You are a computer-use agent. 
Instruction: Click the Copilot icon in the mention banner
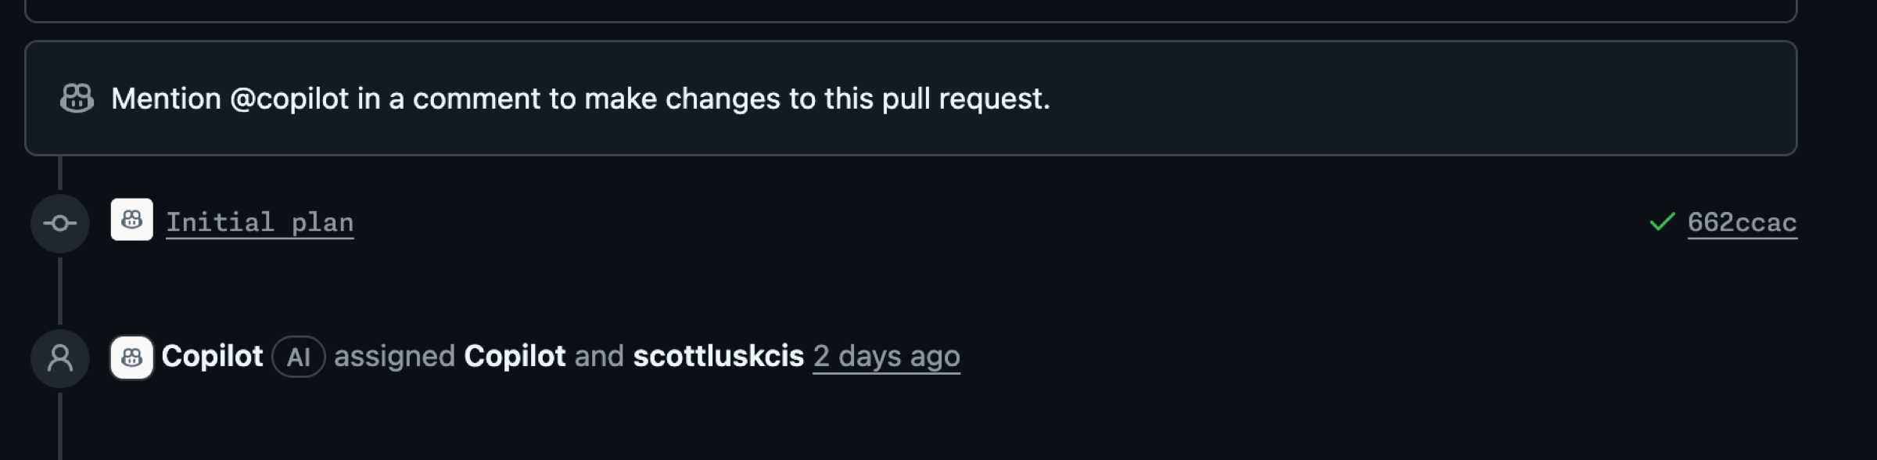(x=77, y=99)
